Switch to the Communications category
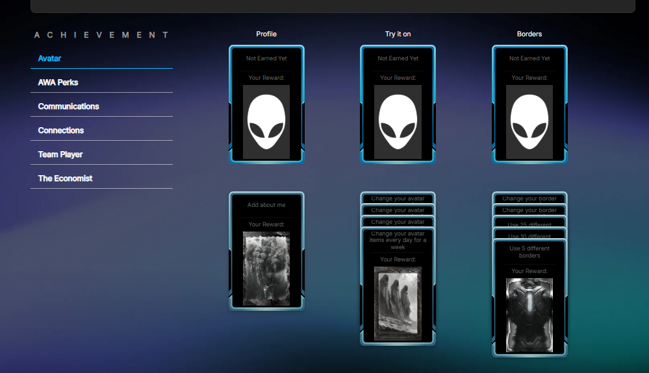The image size is (649, 373). pos(68,106)
